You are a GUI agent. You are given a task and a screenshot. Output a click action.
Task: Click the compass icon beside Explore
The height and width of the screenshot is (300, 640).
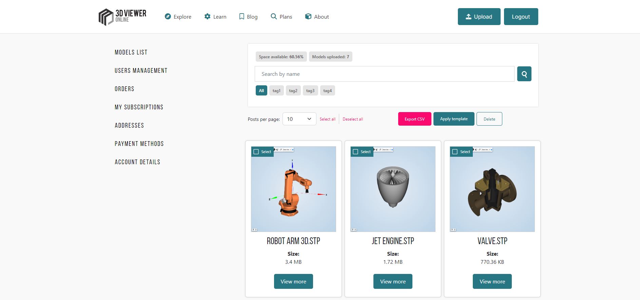[168, 17]
